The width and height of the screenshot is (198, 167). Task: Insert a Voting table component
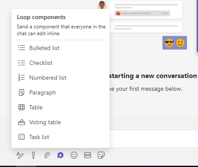60,122
